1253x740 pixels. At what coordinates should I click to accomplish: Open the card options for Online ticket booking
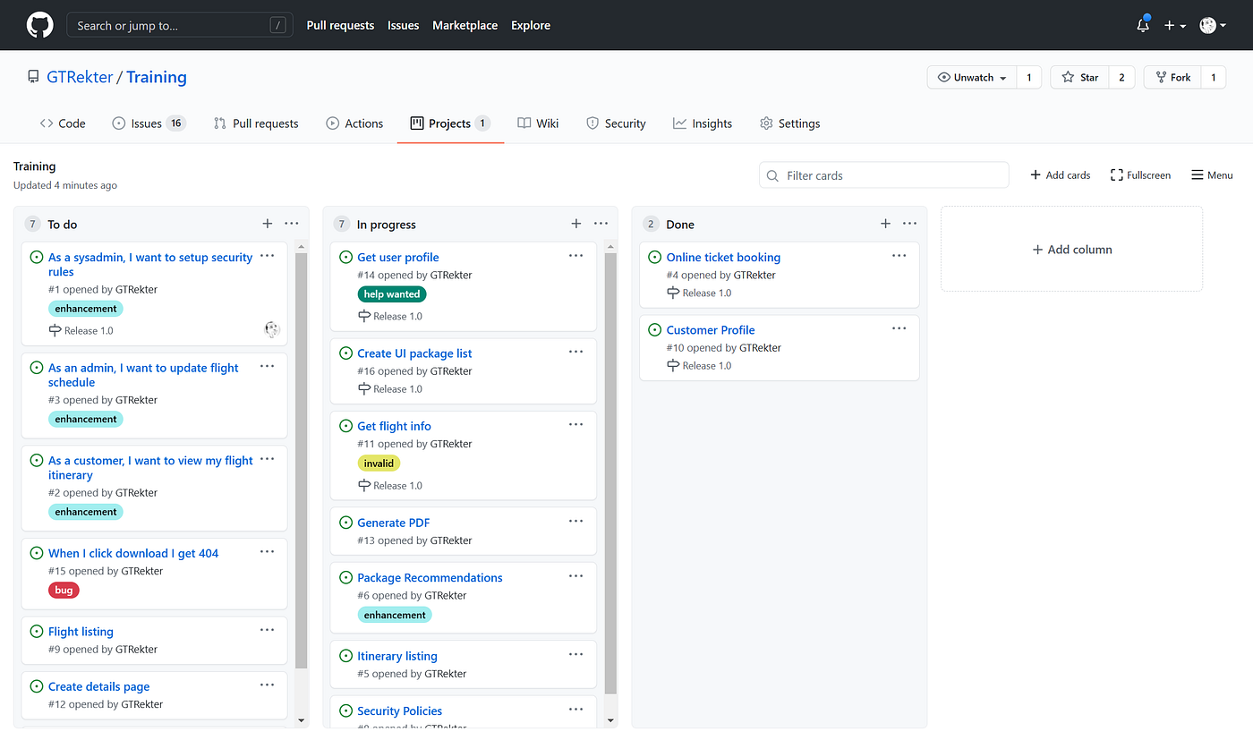tap(899, 255)
